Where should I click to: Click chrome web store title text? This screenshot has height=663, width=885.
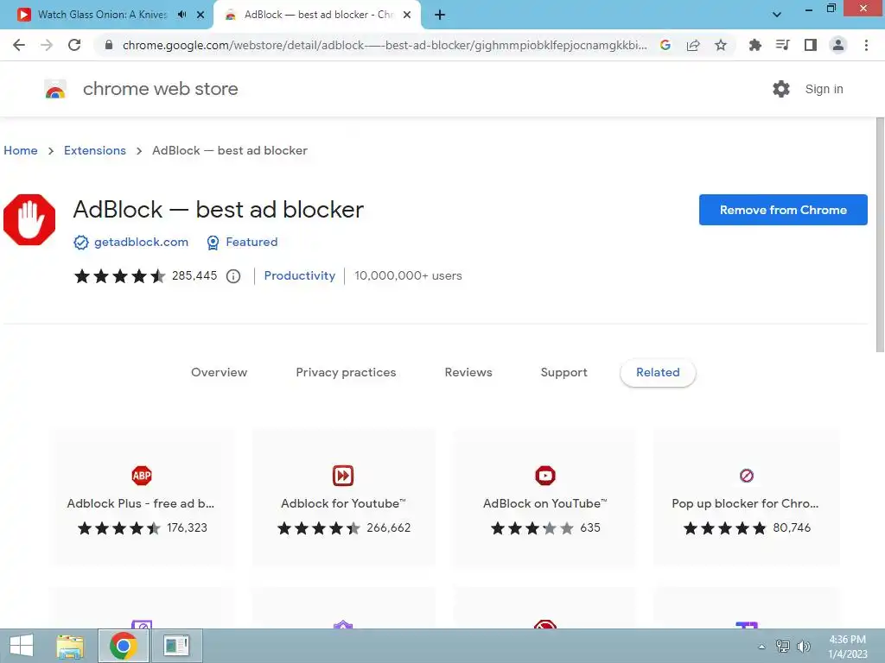pos(160,89)
